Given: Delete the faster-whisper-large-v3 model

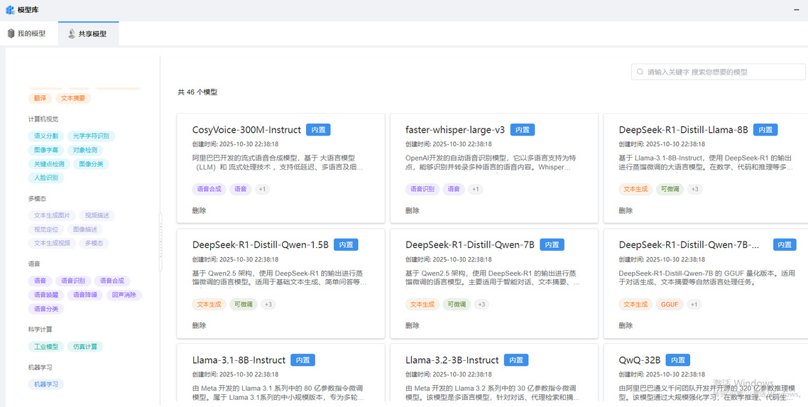Looking at the screenshot, I should pos(413,211).
